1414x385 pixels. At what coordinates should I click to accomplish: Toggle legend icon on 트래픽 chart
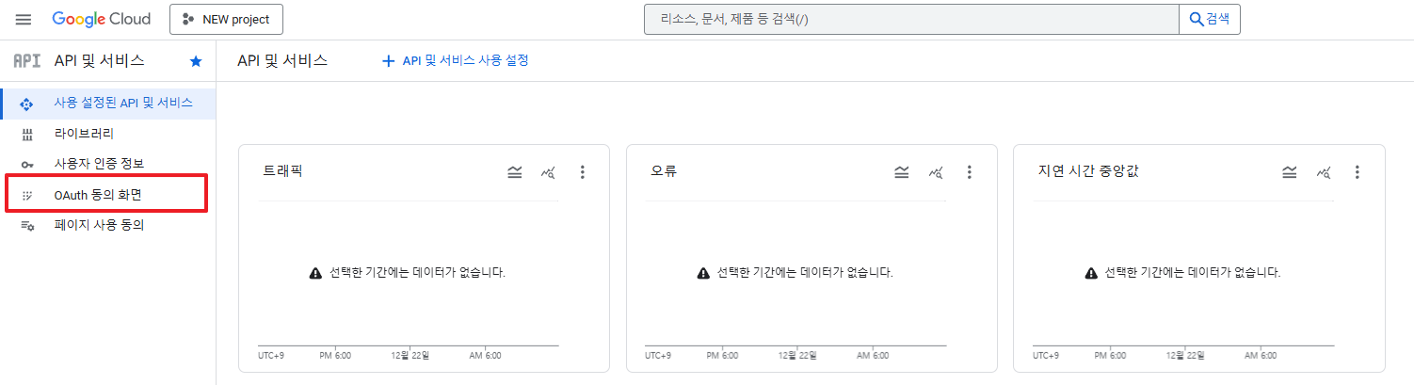point(514,172)
